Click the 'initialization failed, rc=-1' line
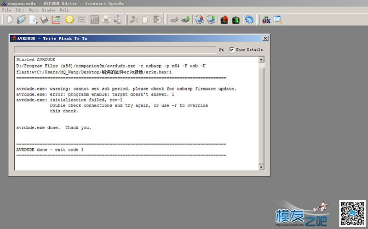 (x=69, y=100)
